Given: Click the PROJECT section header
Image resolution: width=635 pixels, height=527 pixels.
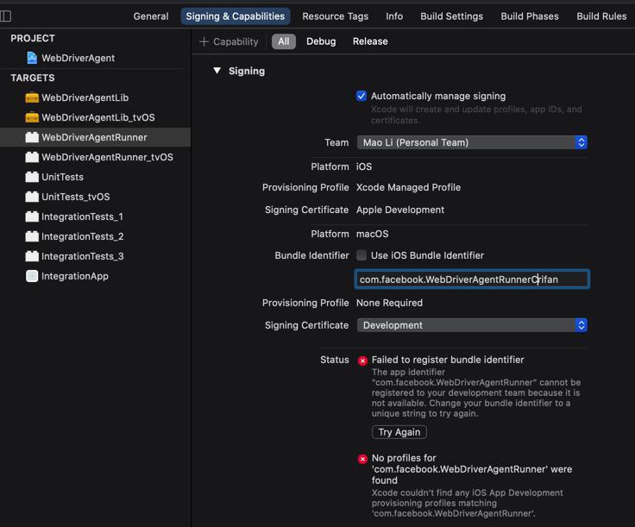Looking at the screenshot, I should 33,38.
